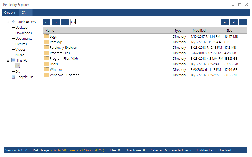The width and height of the screenshot is (252, 157).
Task: Open Documents in Quick Access
Action: pos(24,39)
